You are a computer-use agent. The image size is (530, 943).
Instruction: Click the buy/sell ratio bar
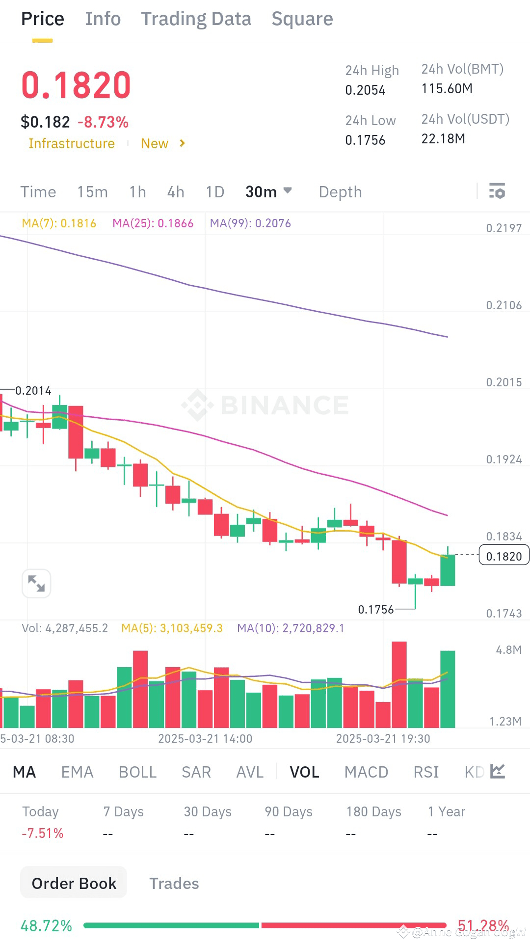pos(265,925)
